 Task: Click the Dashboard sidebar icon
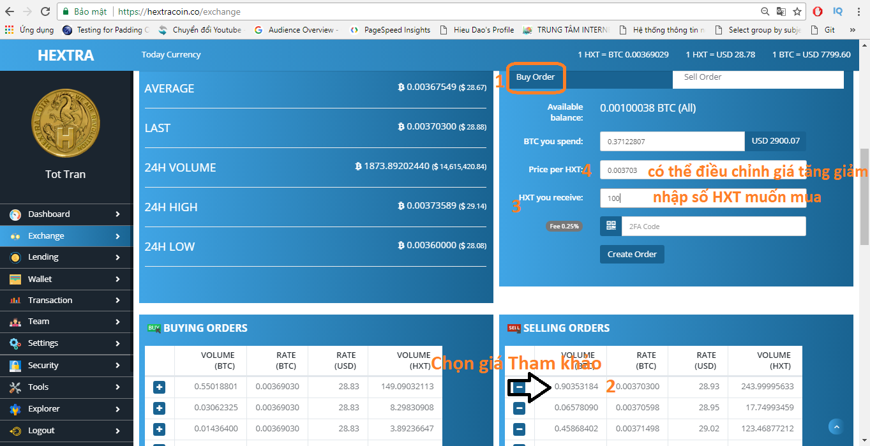point(15,214)
